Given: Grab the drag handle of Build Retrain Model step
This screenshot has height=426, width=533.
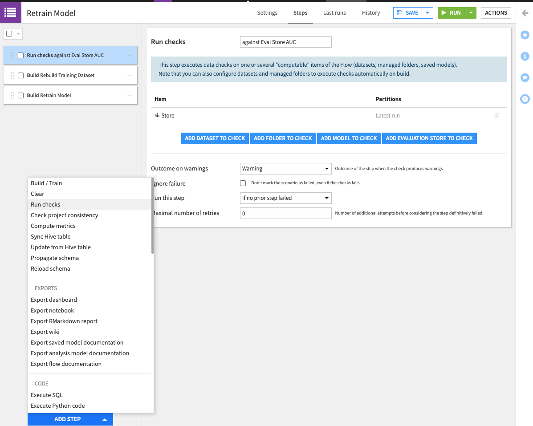Looking at the screenshot, I should (12, 95).
